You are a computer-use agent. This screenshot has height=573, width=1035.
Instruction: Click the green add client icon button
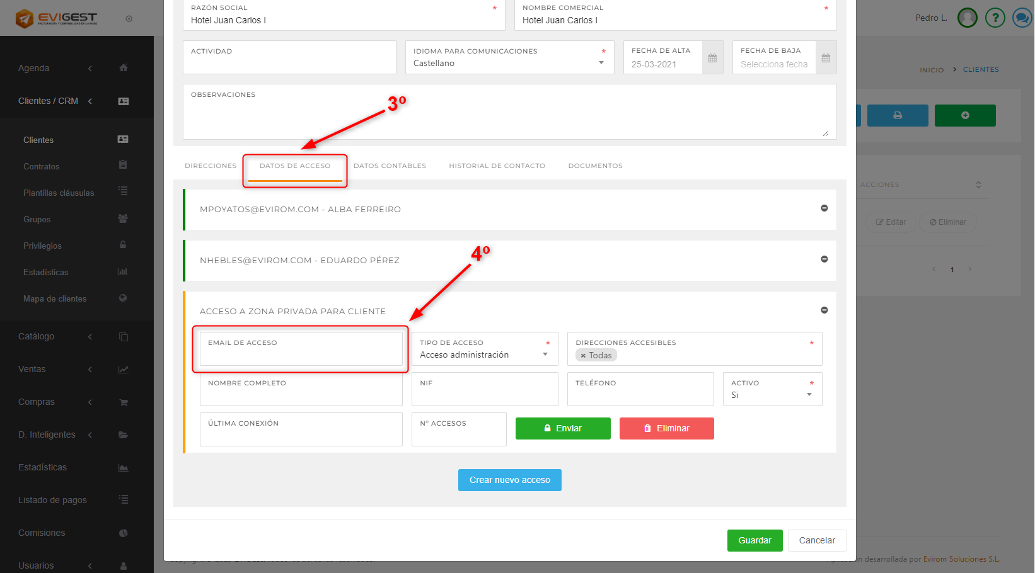click(964, 115)
